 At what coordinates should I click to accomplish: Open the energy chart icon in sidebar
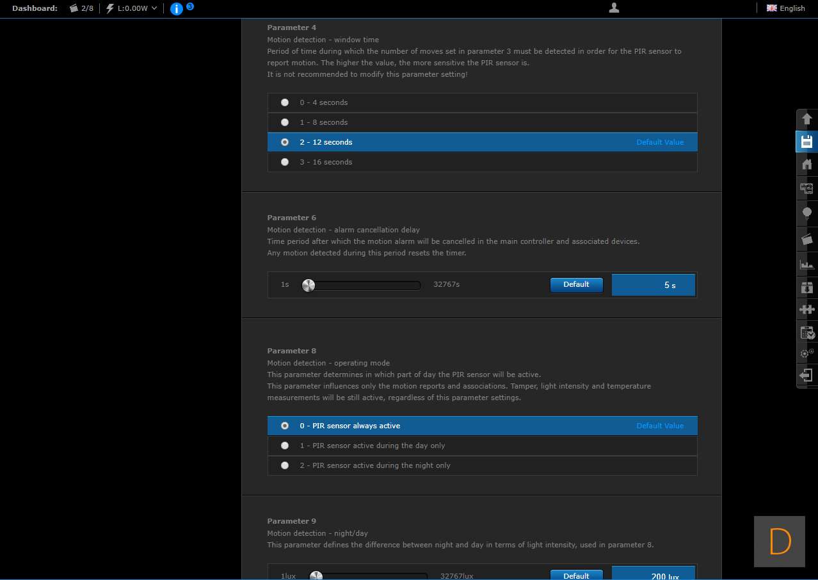(806, 264)
